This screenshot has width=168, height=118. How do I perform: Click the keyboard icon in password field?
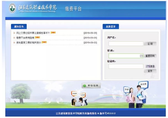tap(141, 56)
